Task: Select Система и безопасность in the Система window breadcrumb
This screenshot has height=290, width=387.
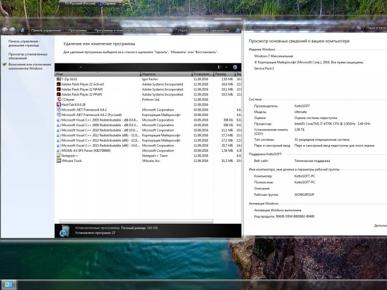Action: [x=274, y=28]
